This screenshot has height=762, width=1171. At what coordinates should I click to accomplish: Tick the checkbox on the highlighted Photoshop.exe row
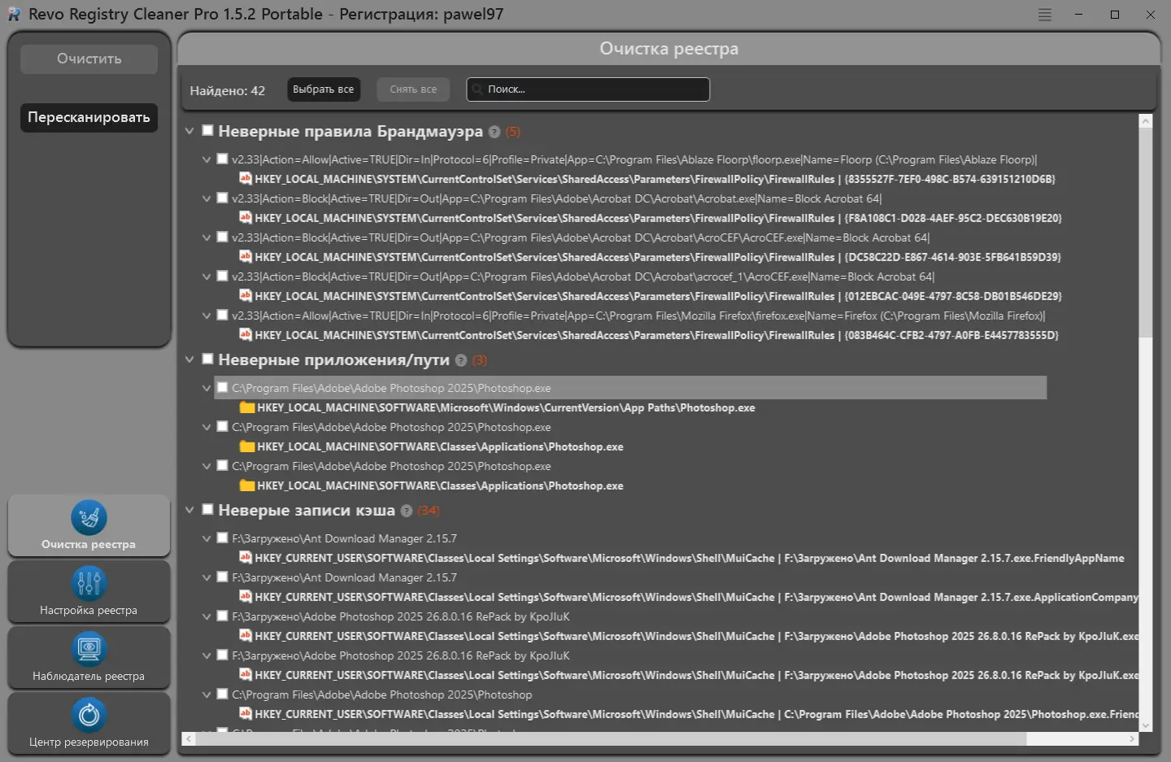point(222,387)
